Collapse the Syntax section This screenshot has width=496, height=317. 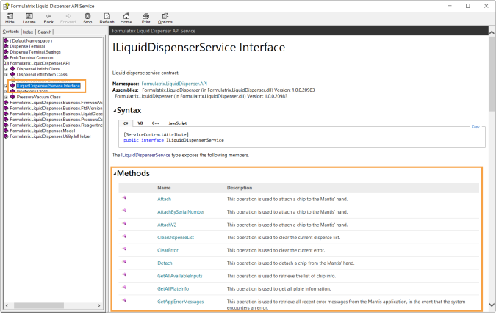click(x=115, y=111)
